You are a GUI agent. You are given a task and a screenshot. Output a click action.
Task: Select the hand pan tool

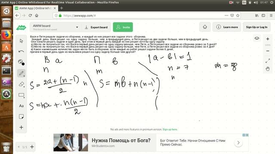pyautogui.click(x=268, y=69)
